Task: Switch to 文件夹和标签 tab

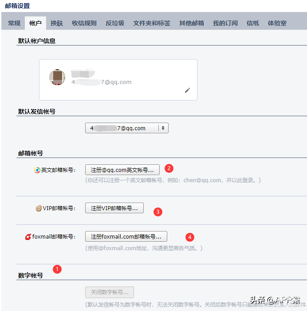Action: tap(152, 23)
